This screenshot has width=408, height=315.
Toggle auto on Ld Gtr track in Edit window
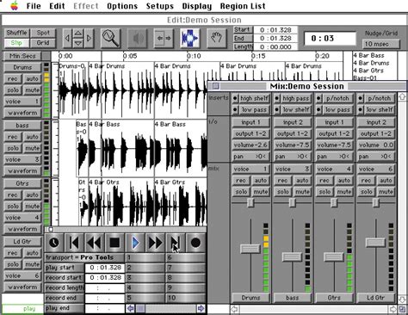click(x=32, y=253)
